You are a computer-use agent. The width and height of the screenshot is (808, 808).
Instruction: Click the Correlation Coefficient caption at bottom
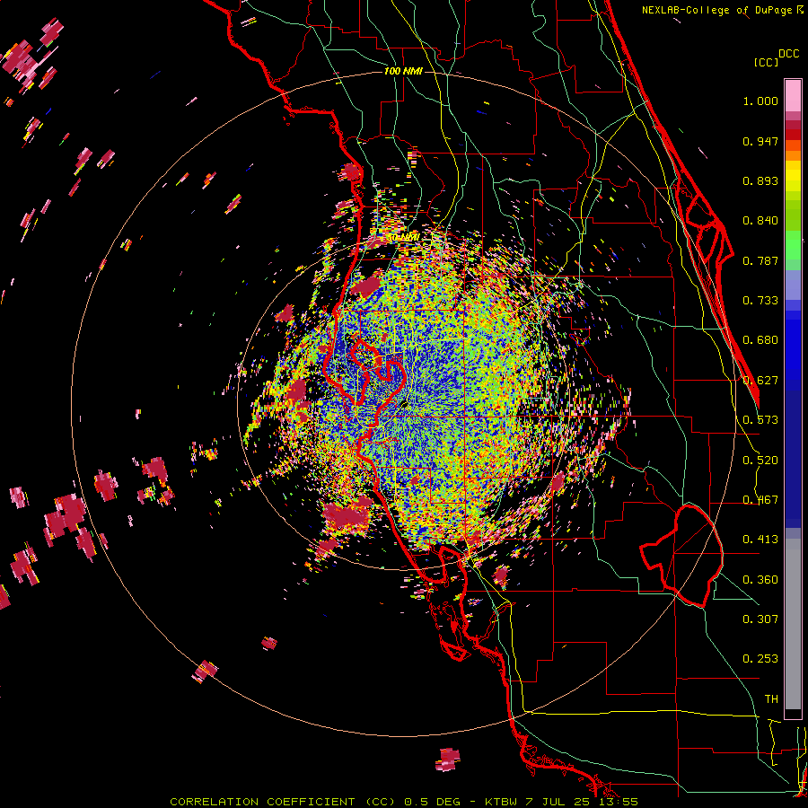[x=404, y=802]
